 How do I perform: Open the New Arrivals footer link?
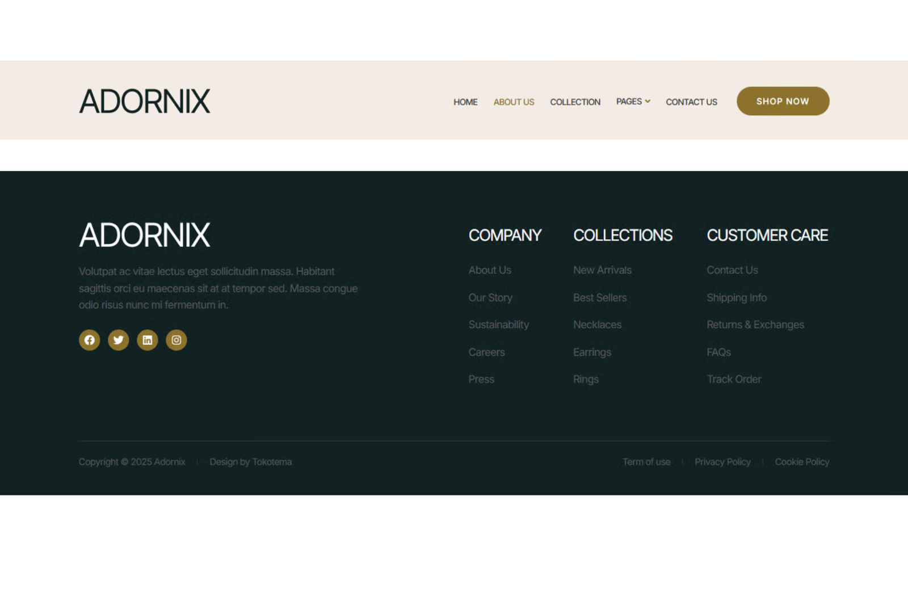coord(602,270)
